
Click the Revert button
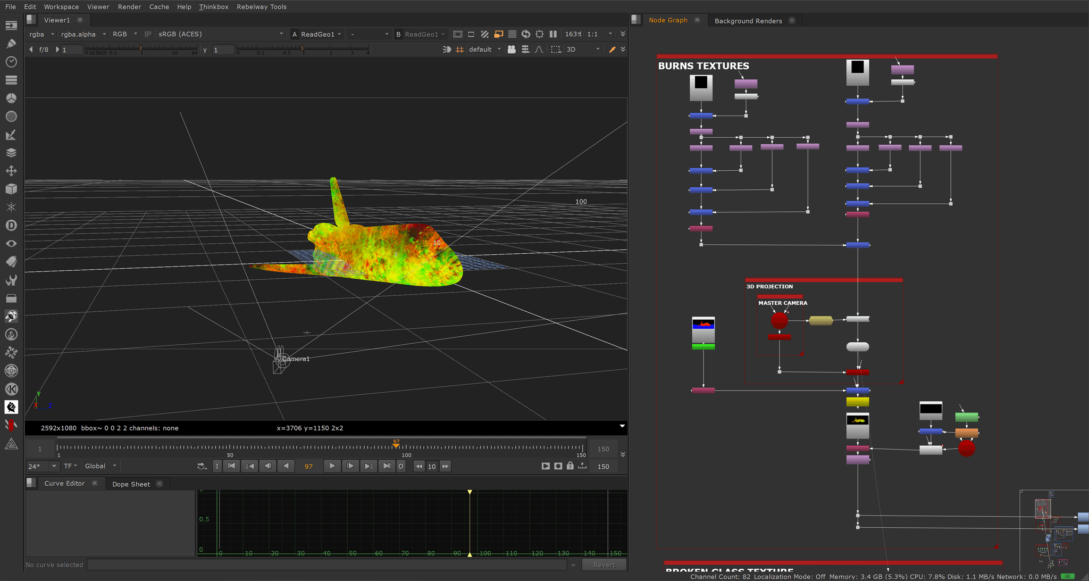pos(604,565)
